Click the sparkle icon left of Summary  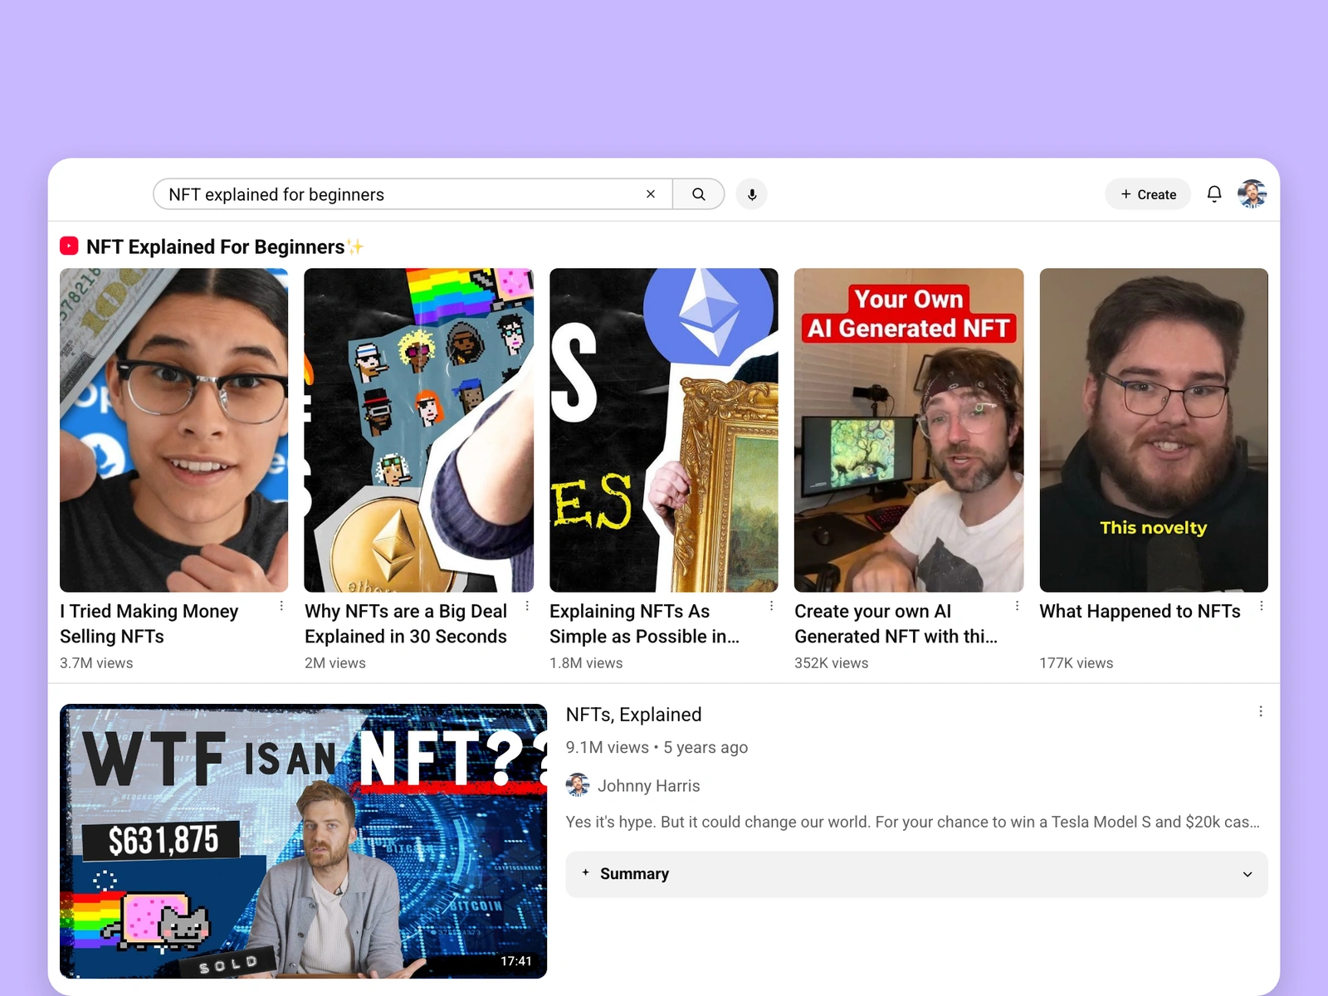tap(585, 873)
